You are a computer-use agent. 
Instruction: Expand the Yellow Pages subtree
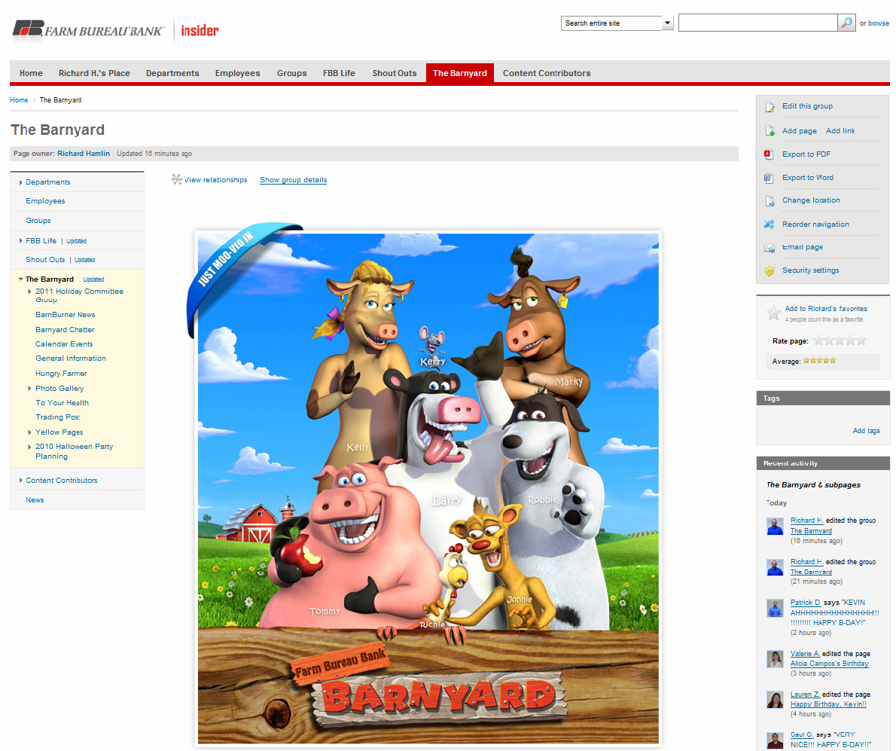click(x=29, y=432)
